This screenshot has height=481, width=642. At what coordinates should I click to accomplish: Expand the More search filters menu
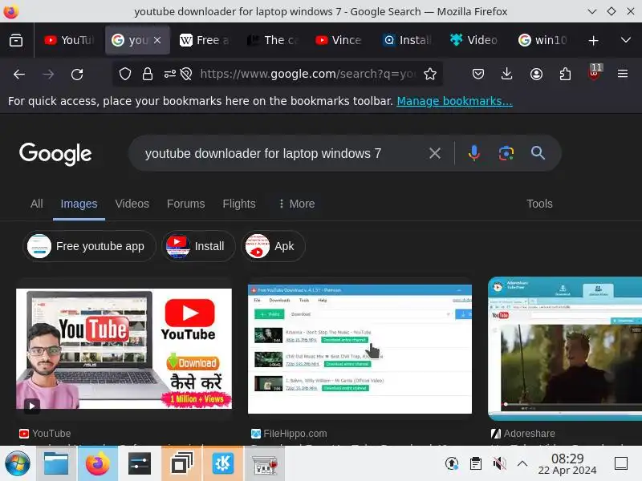[296, 204]
